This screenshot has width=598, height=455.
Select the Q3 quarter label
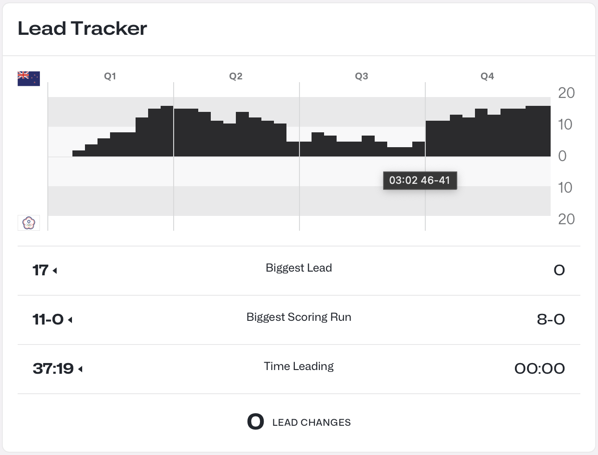pyautogui.click(x=362, y=76)
